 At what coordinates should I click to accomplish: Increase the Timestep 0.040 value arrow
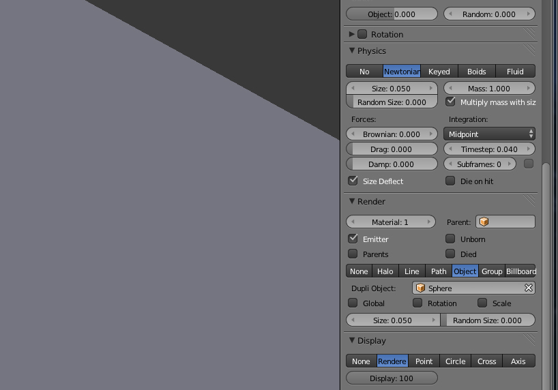529,149
